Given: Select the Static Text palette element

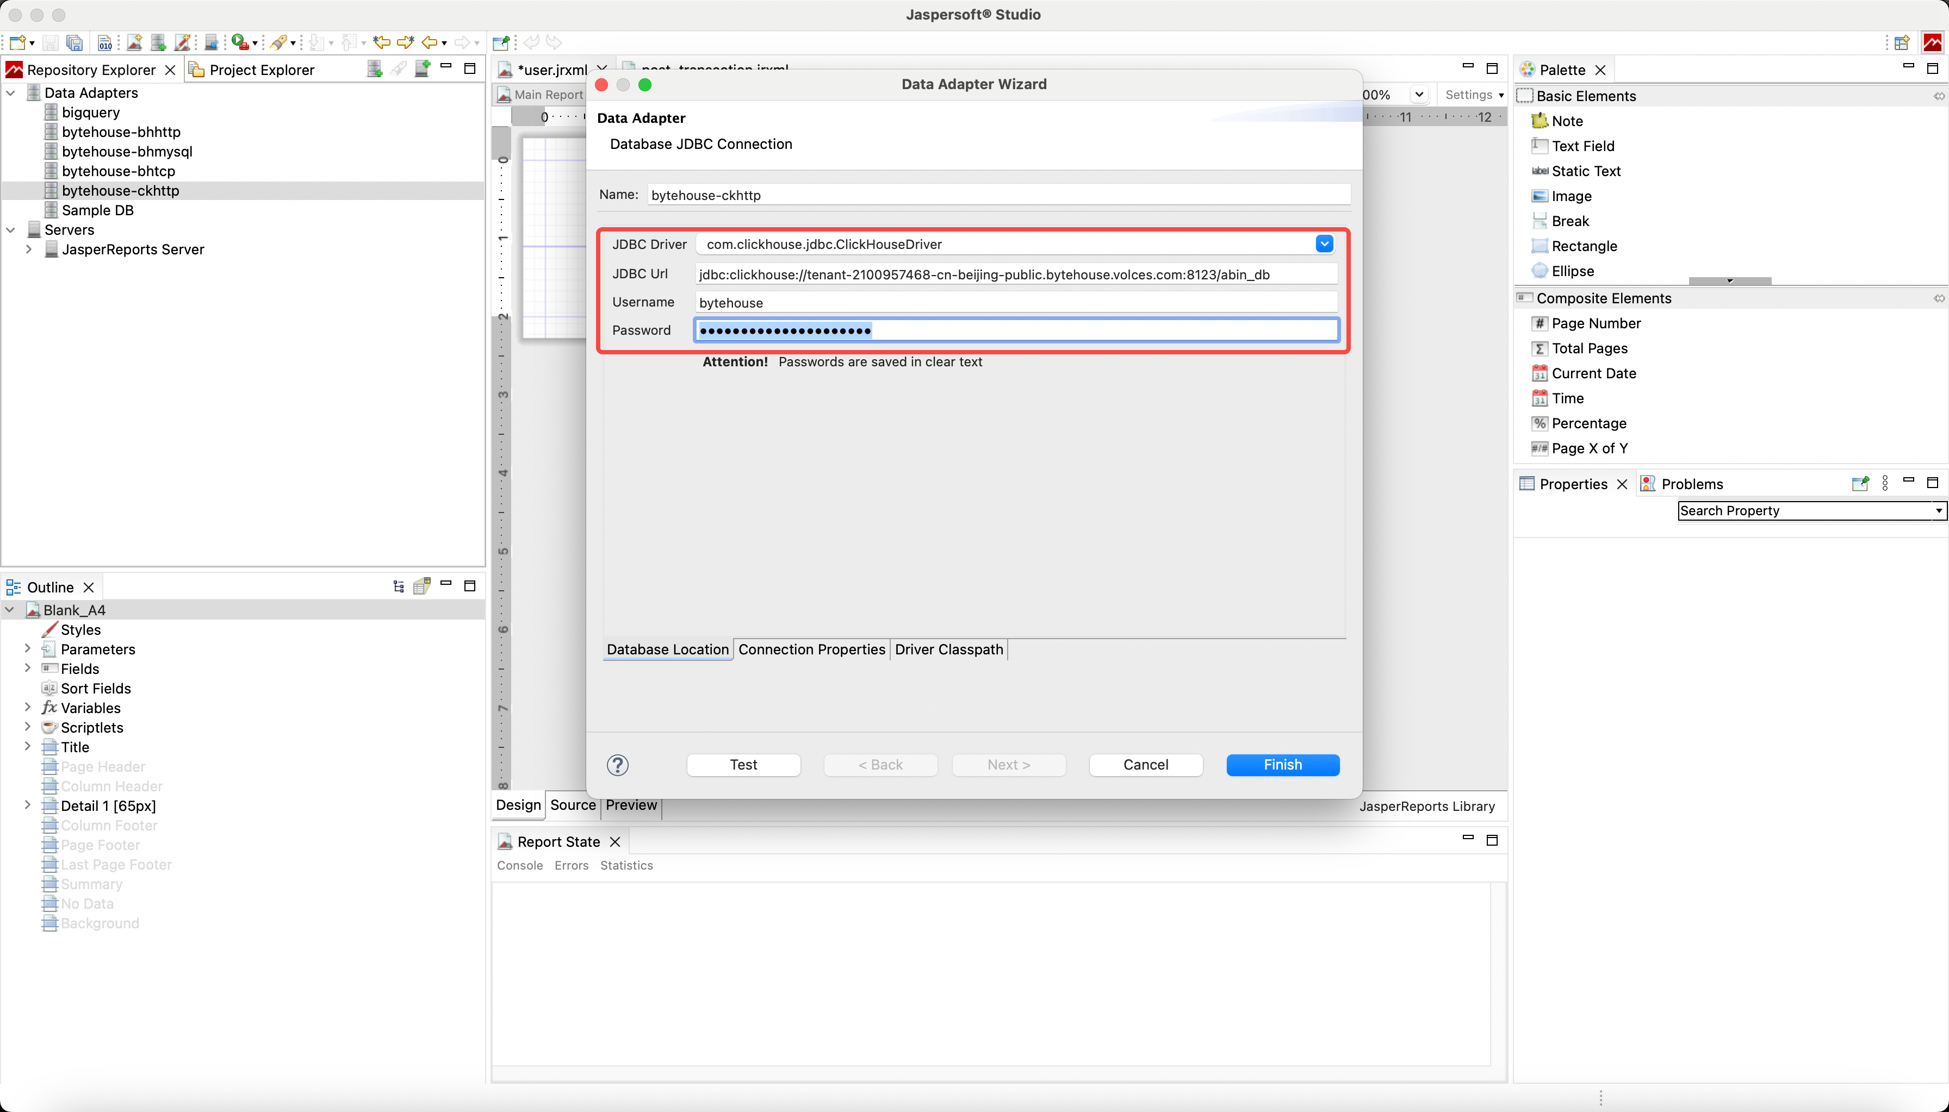Looking at the screenshot, I should click(x=1585, y=171).
